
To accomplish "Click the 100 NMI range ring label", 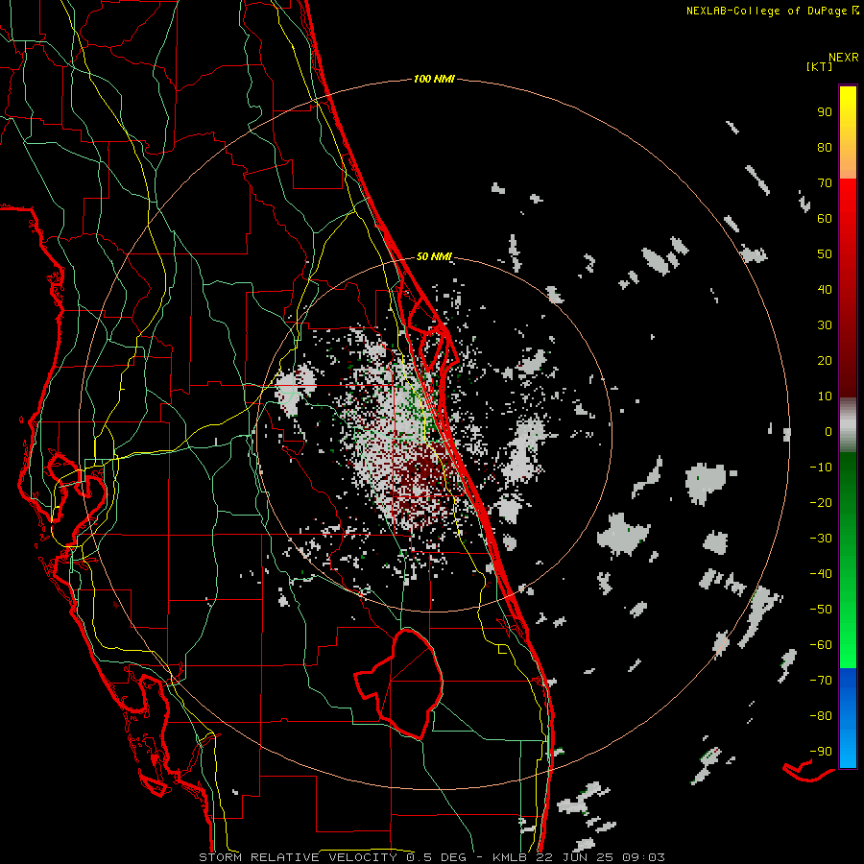I will 434,79.
